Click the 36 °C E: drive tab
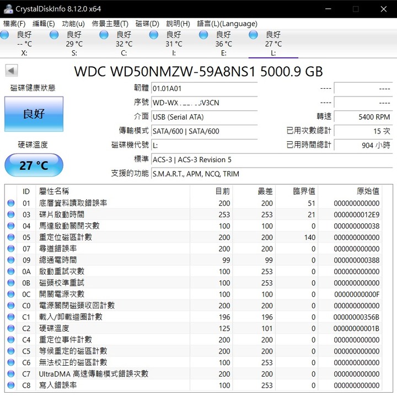The image size is (397, 396). pos(223,44)
